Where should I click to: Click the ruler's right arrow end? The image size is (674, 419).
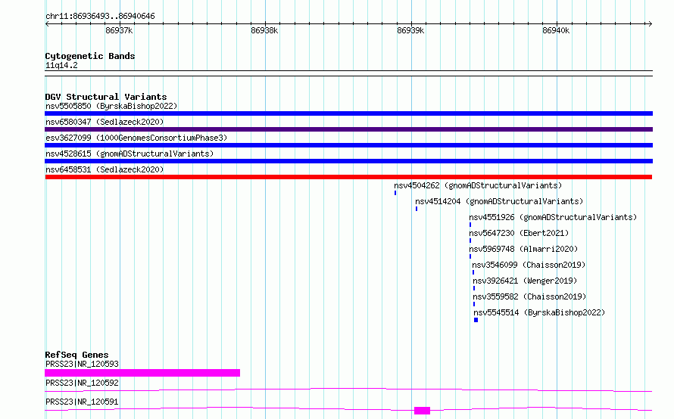[x=650, y=23]
